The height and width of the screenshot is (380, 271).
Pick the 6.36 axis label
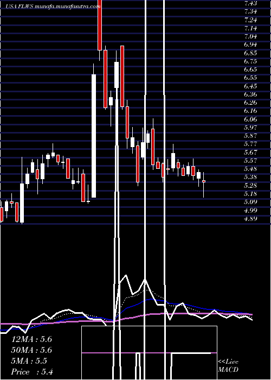[x=250, y=94]
